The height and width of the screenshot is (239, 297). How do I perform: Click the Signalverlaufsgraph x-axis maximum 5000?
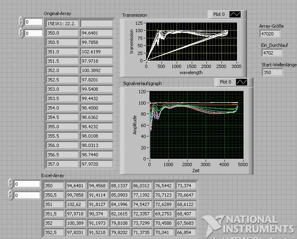(x=243, y=164)
